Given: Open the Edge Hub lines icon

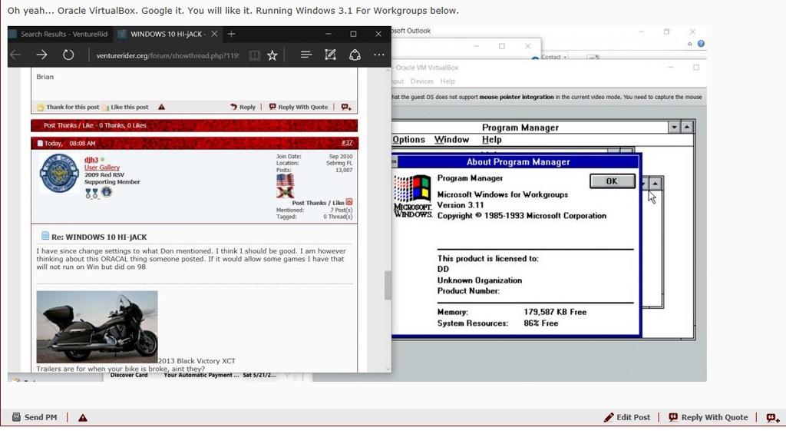Looking at the screenshot, I should (305, 55).
